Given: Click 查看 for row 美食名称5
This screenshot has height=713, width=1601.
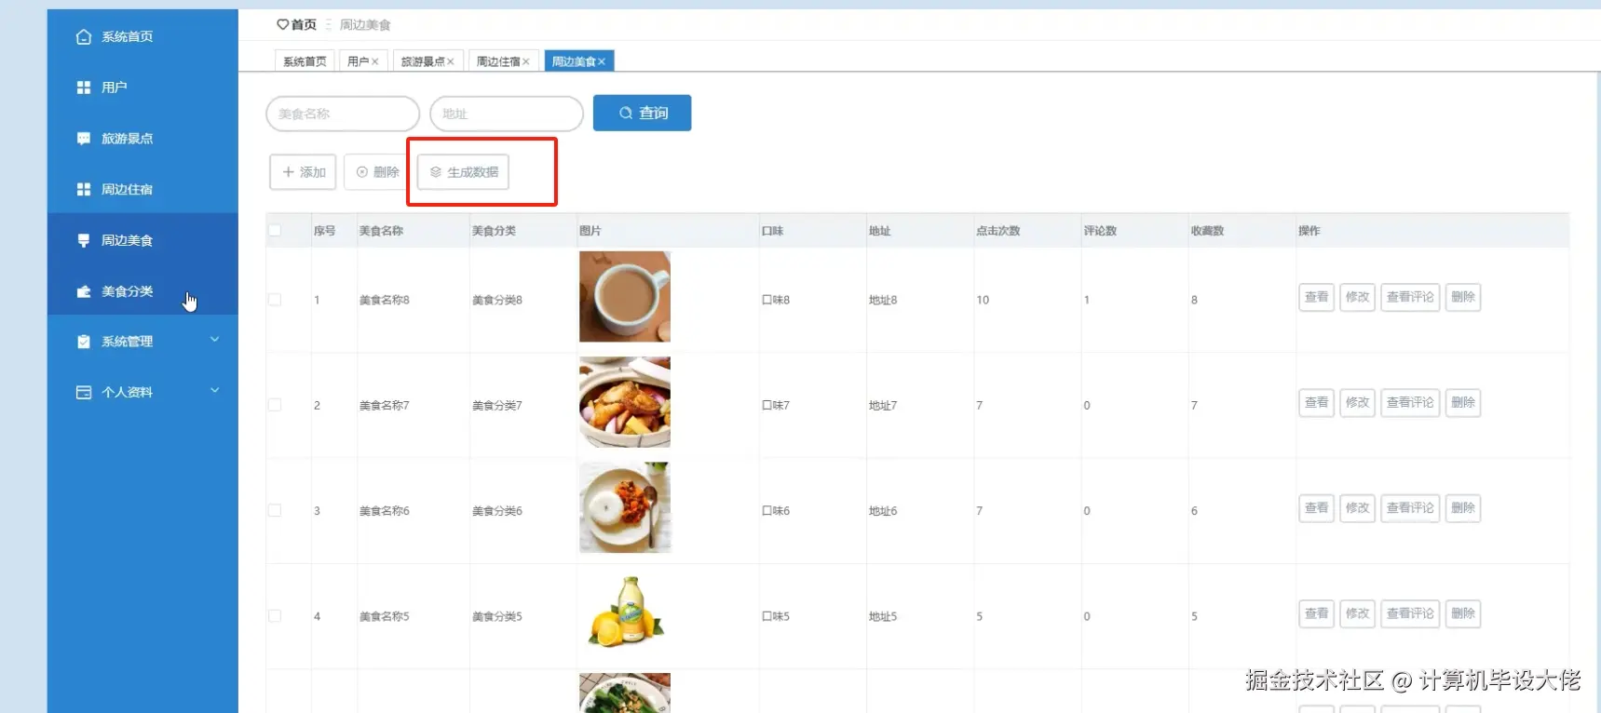Looking at the screenshot, I should 1316,613.
